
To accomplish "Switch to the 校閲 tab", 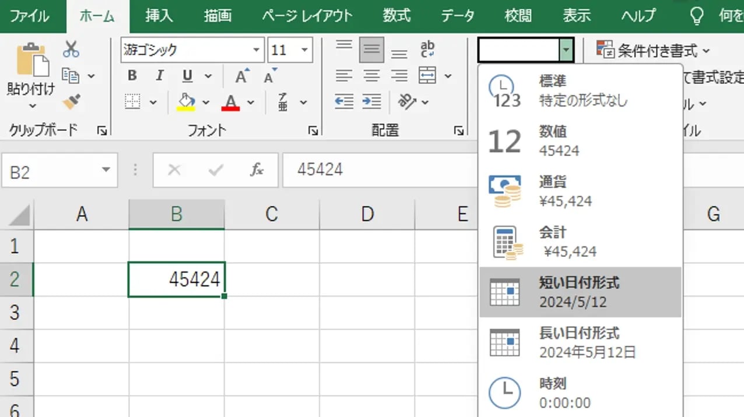I will [518, 16].
